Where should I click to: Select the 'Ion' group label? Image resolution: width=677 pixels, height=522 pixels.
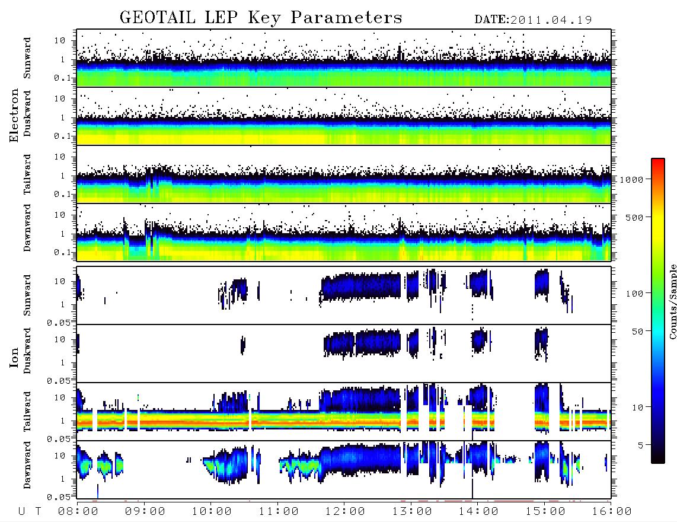pyautogui.click(x=14, y=358)
